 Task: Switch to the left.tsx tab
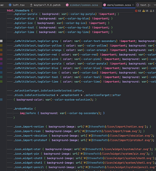click(x=17, y=5)
